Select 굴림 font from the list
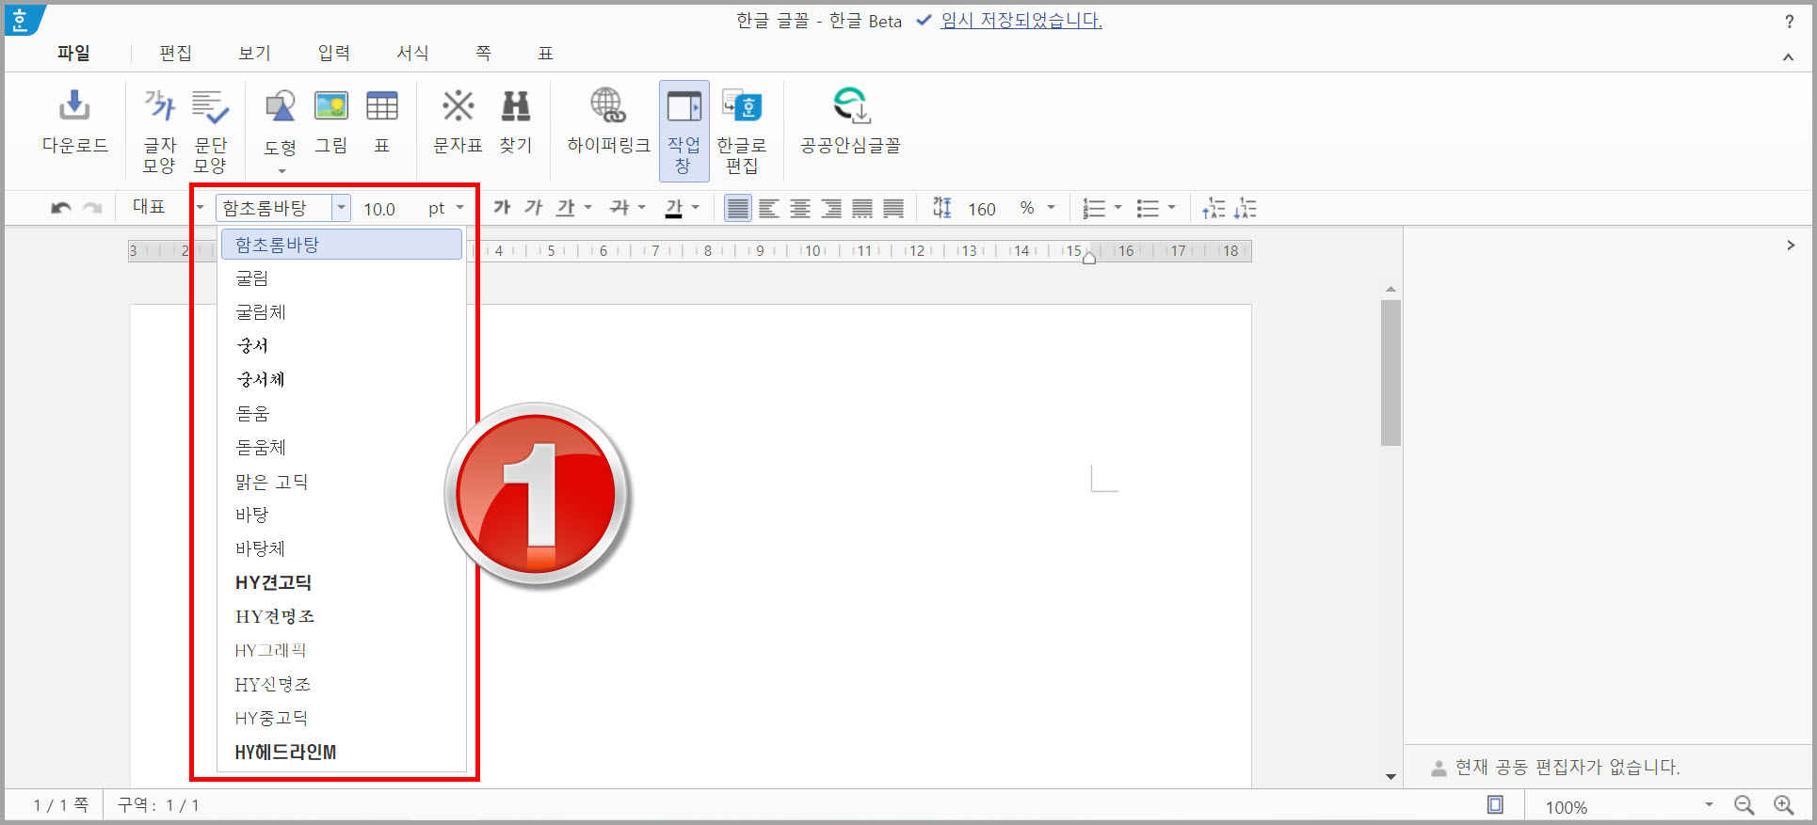The image size is (1817, 825). (342, 278)
